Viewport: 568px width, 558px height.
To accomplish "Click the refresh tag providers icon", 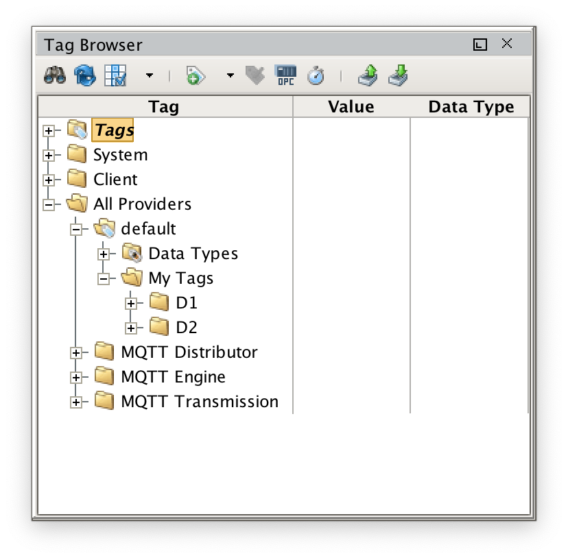I will pos(85,75).
